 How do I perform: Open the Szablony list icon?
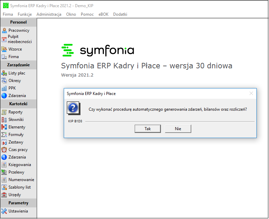pos(4,187)
